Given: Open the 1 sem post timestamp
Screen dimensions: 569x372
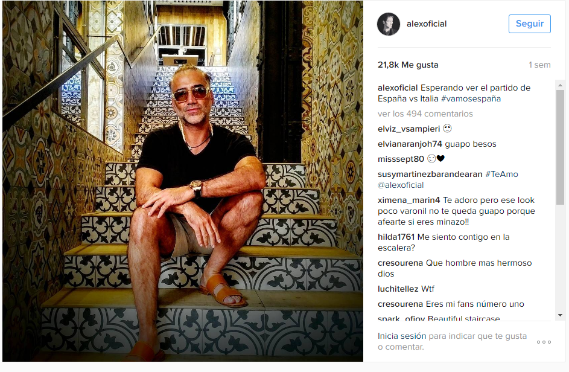Looking at the screenshot, I should point(539,65).
